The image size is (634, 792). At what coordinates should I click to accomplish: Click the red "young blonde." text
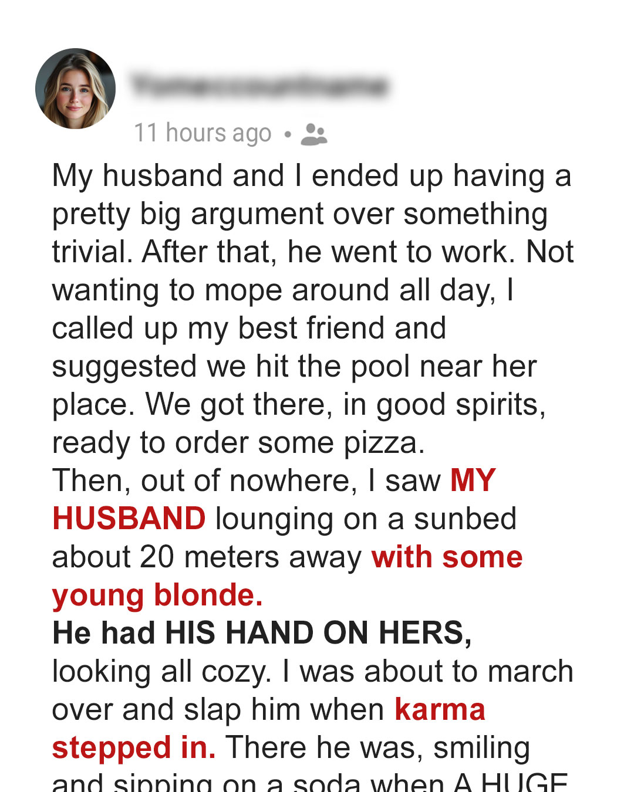(157, 595)
